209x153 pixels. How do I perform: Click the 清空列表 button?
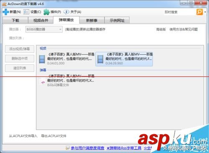pyautogui.click(x=20, y=68)
